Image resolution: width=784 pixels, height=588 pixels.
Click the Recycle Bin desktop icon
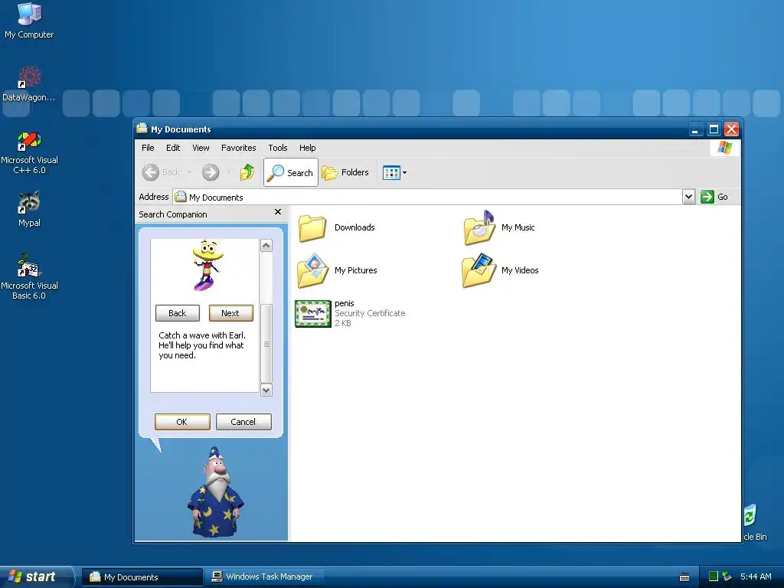[753, 522]
